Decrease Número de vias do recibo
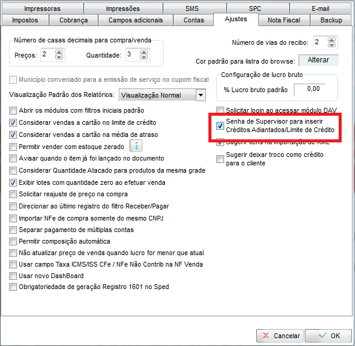Viewport: 355px width, 346px height. pos(332,45)
